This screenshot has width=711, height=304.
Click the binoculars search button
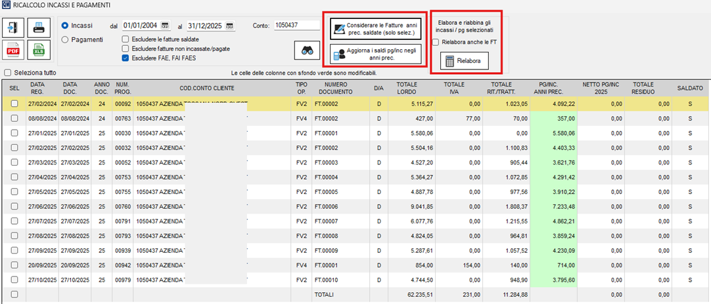pyautogui.click(x=305, y=48)
